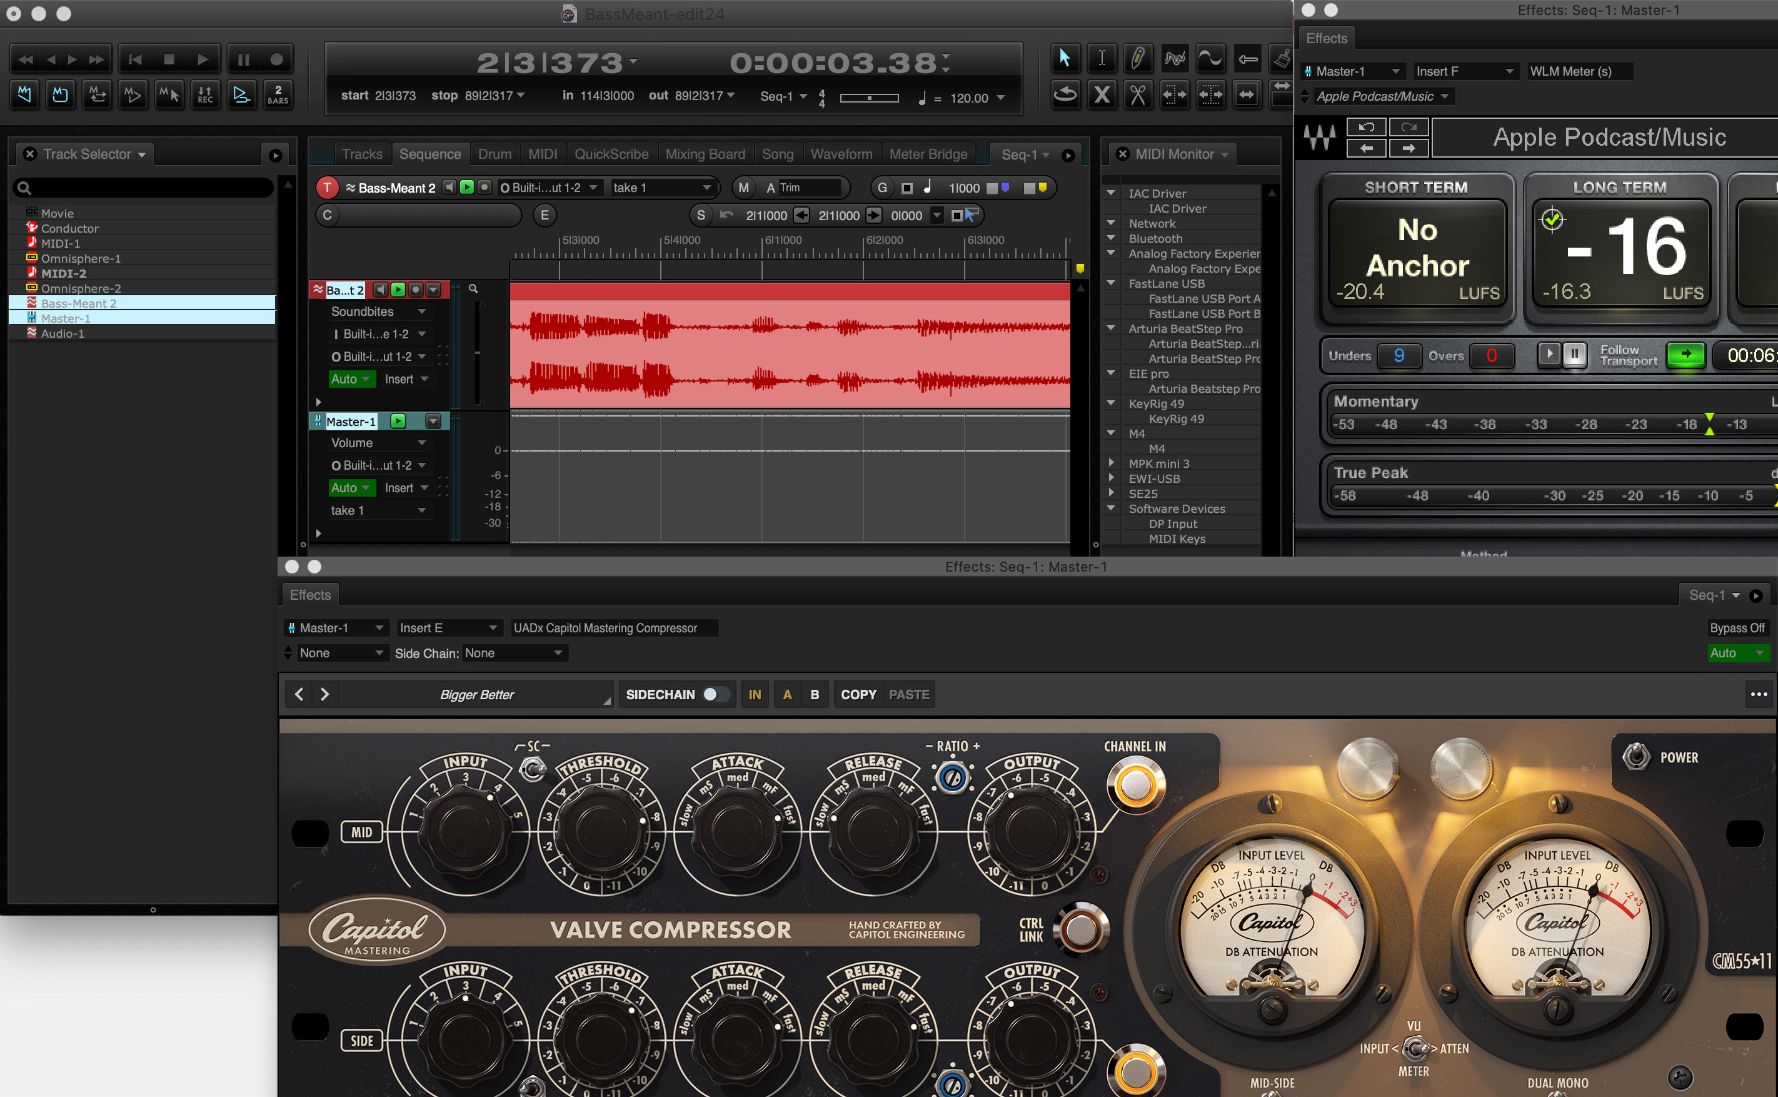Click the Waves logo in WLM Meter
This screenshot has width=1778, height=1097.
tap(1320, 137)
